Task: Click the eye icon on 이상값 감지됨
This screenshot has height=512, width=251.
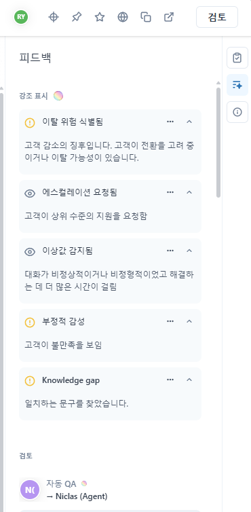Action: [x=30, y=252]
